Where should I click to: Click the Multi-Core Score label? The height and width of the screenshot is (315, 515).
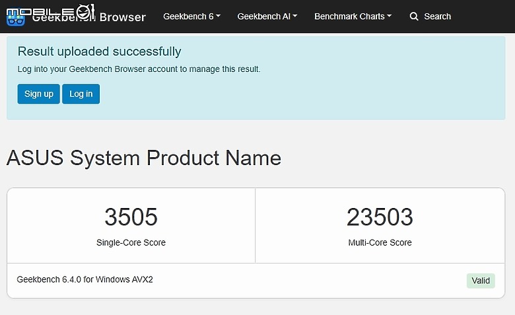coord(380,242)
